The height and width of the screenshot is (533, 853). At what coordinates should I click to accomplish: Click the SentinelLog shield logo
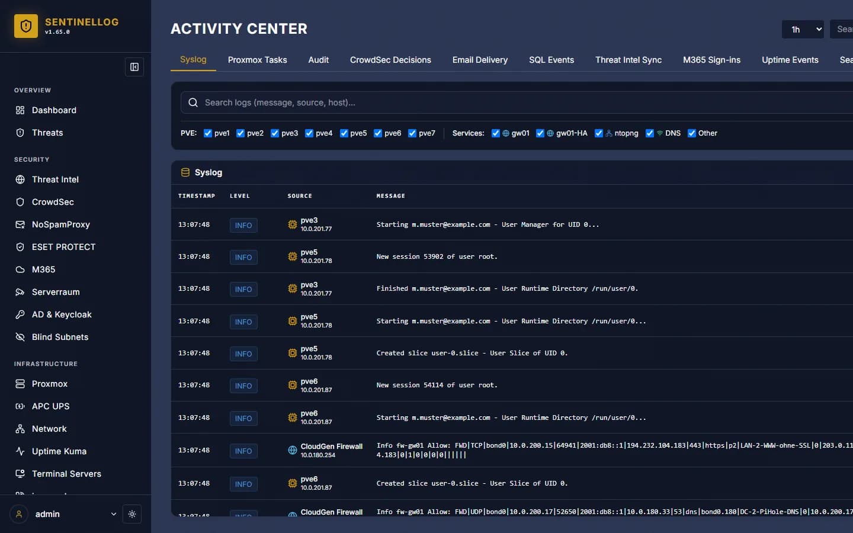coord(26,26)
